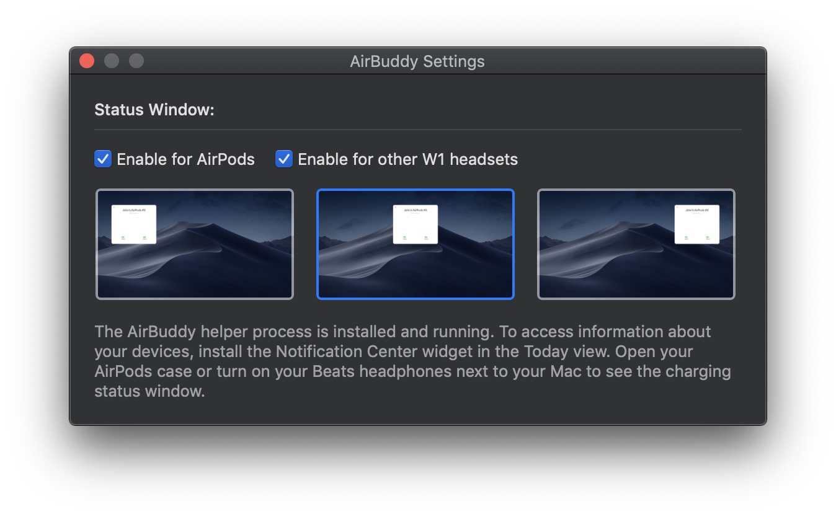Image resolution: width=836 pixels, height=517 pixels.
Task: Uncheck "Enable for other W1 headsets"
Action: (283, 159)
